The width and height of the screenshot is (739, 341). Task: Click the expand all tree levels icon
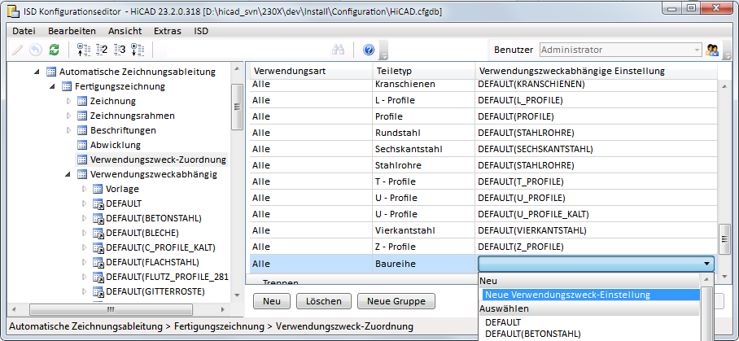138,50
